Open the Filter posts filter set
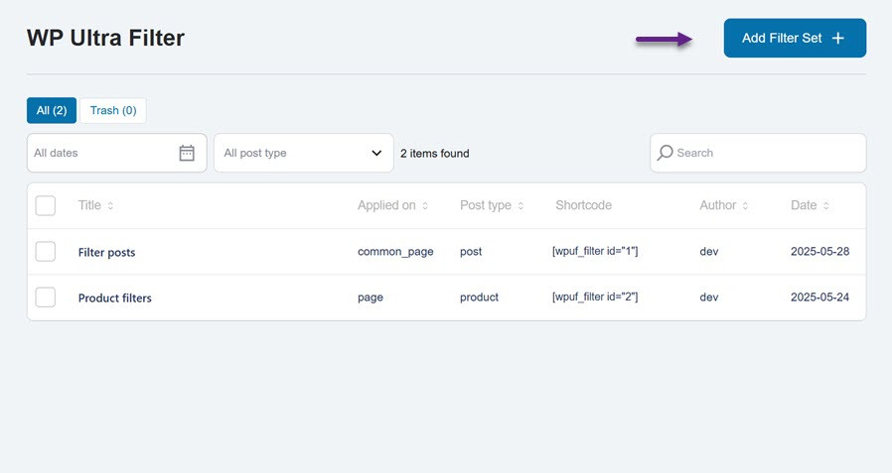The height and width of the screenshot is (473, 892). 106,252
